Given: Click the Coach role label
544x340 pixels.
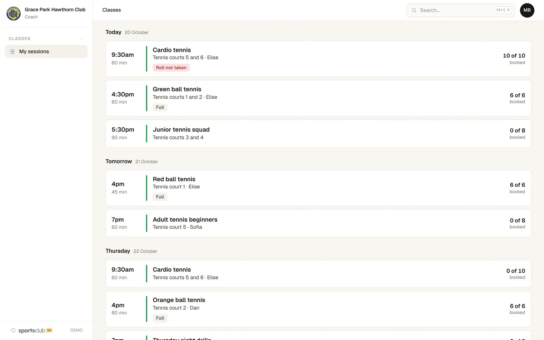Looking at the screenshot, I should point(31,17).
